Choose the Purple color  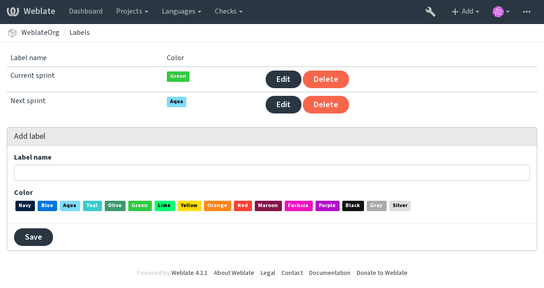click(x=327, y=206)
